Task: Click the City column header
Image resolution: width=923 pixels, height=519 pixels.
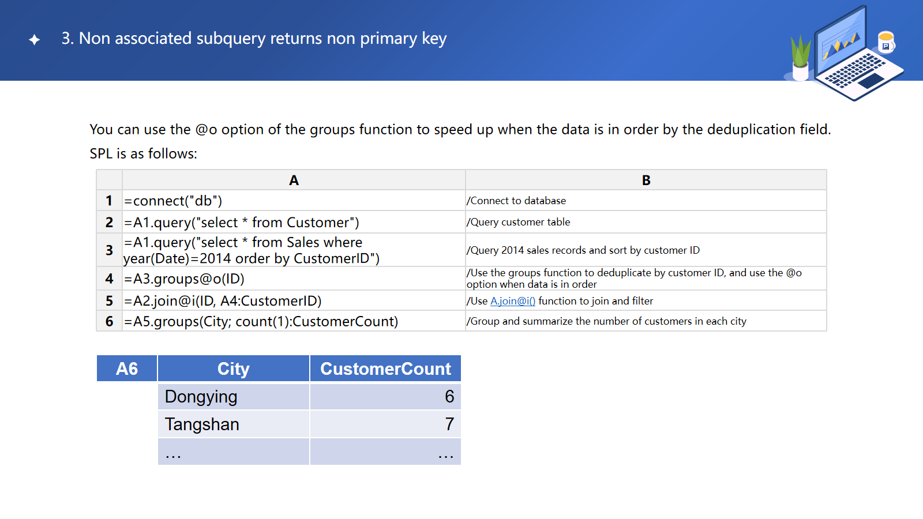Action: click(233, 369)
